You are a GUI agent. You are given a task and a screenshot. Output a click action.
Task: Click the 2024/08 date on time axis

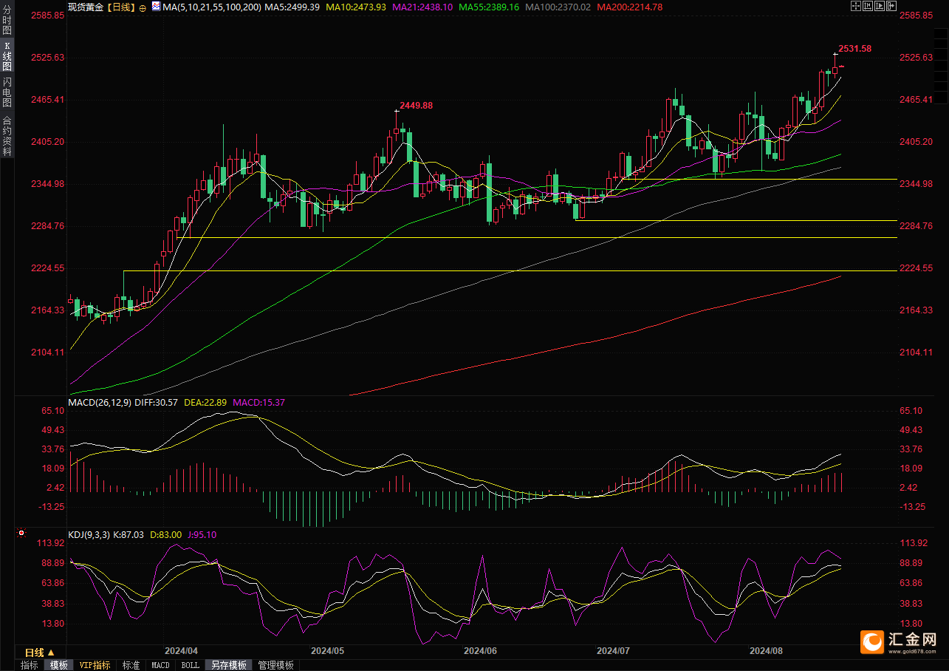(x=766, y=651)
